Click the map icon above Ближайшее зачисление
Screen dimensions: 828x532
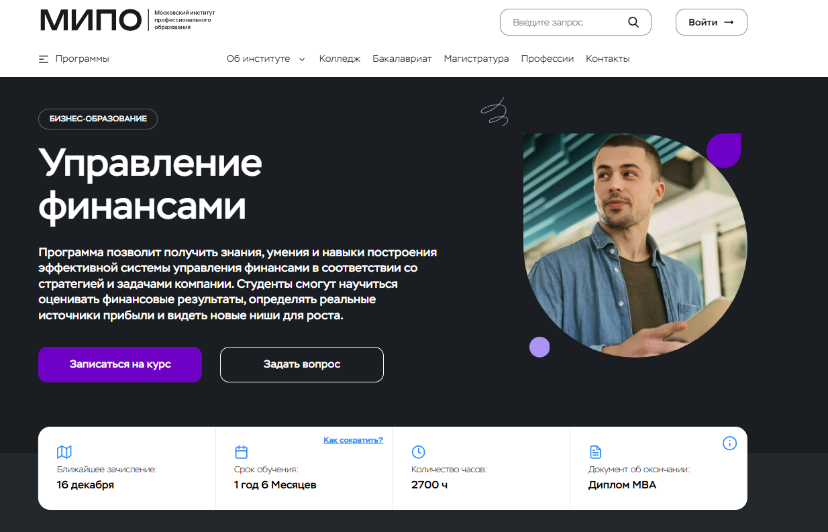(x=64, y=452)
